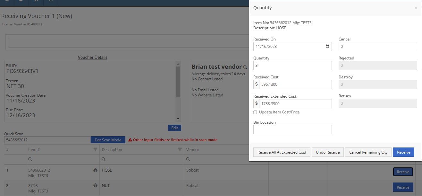This screenshot has width=422, height=196.
Task: Click the Vendor column header
Action: [x=193, y=149]
